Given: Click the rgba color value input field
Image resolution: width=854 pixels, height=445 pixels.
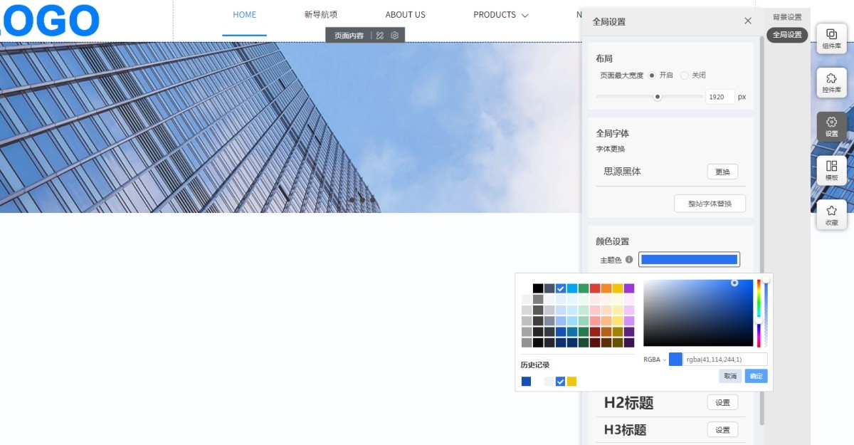Looking at the screenshot, I should coord(725,360).
